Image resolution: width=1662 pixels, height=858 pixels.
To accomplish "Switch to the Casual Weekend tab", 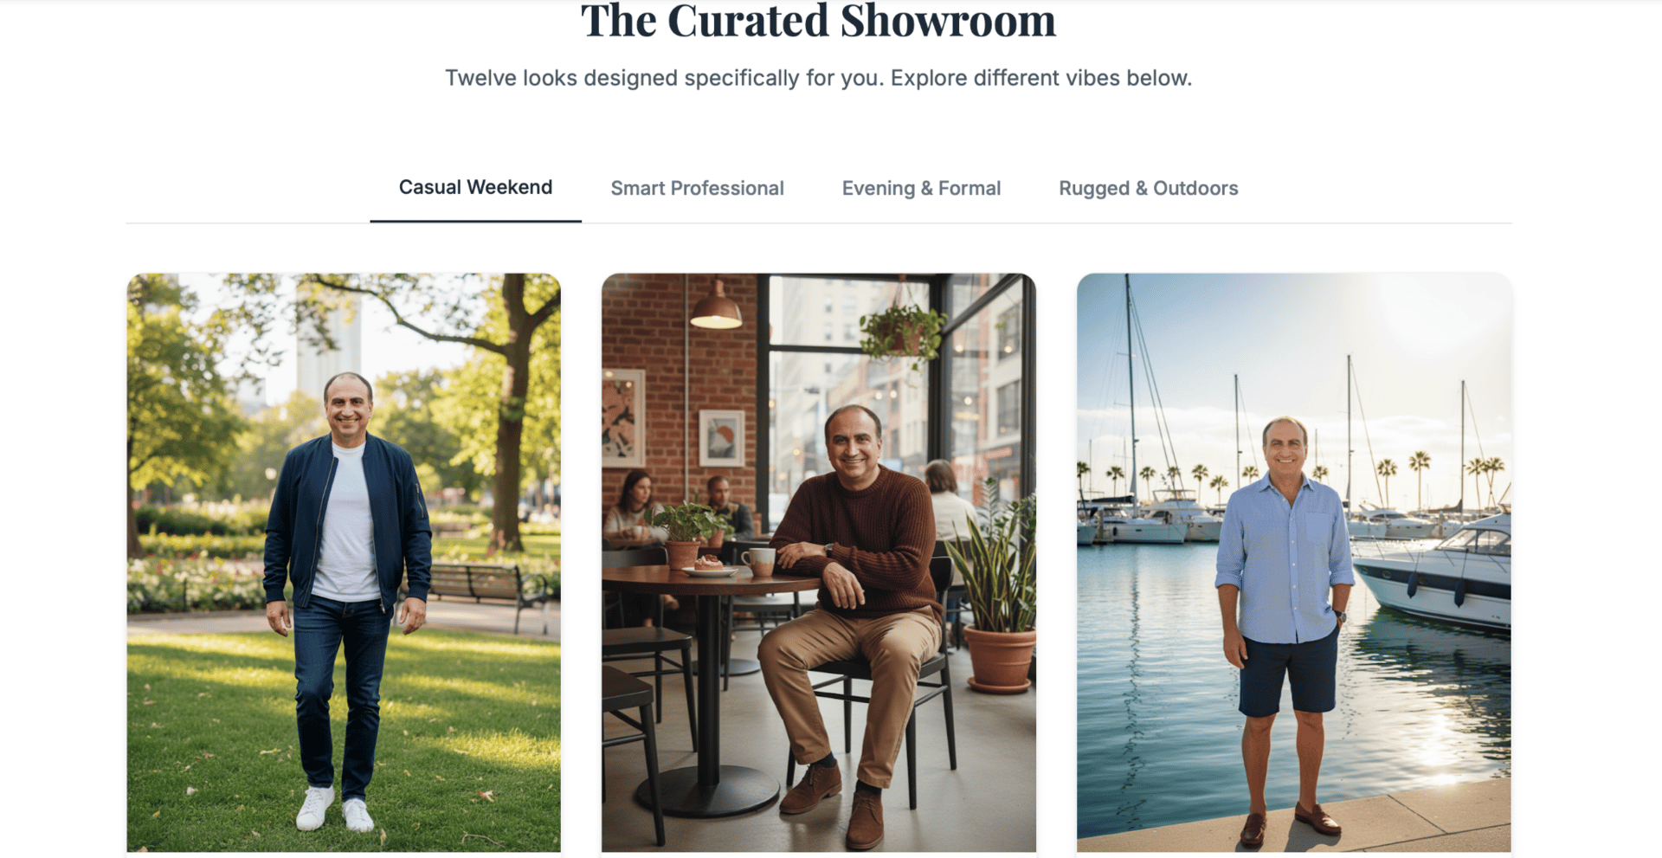I will pyautogui.click(x=475, y=188).
